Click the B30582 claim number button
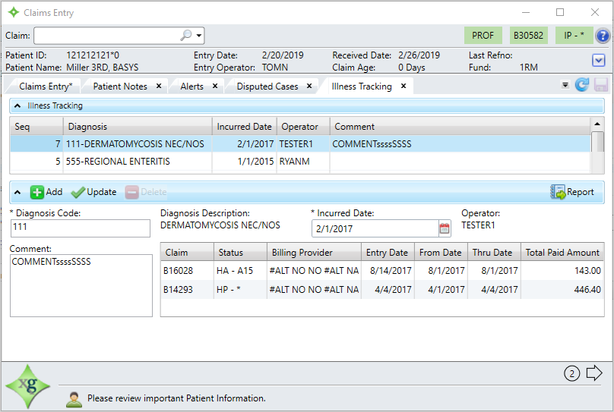The image size is (614, 412). click(528, 36)
